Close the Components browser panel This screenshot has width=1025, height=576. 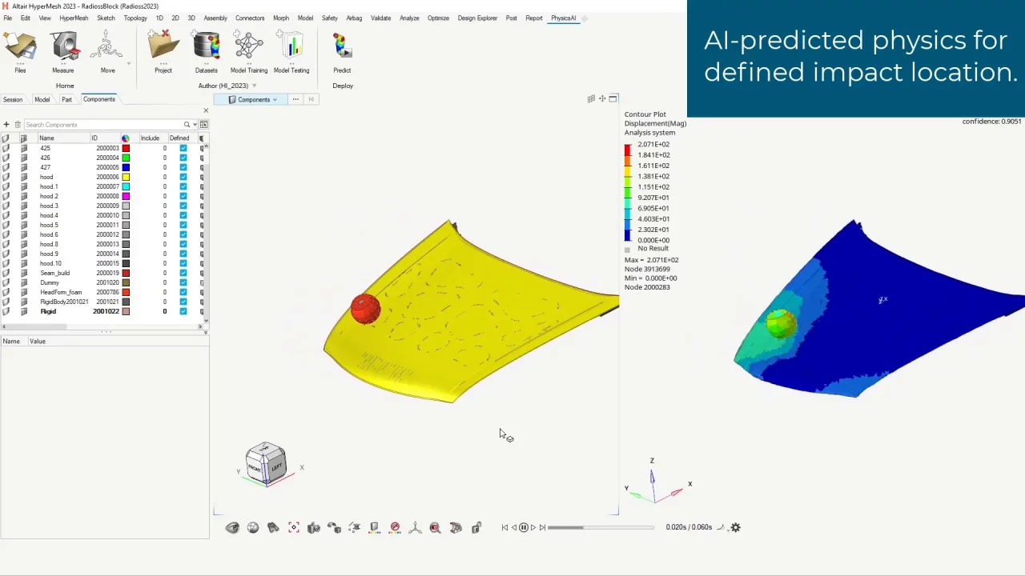pos(206,110)
